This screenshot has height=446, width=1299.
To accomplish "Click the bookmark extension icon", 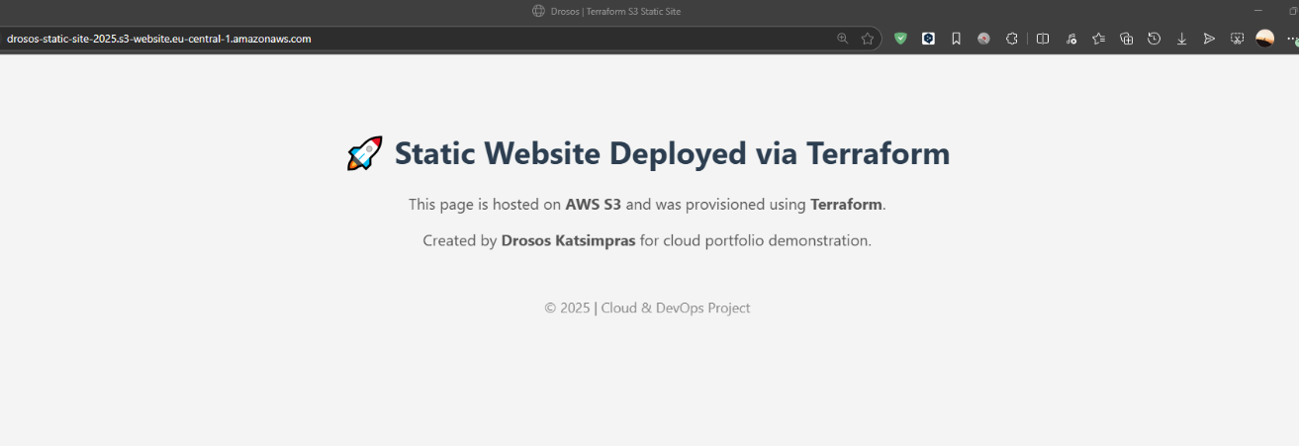I will (x=956, y=39).
